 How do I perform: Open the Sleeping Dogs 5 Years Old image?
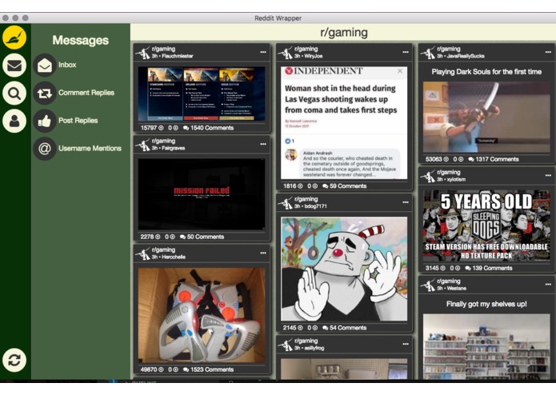[x=486, y=225]
